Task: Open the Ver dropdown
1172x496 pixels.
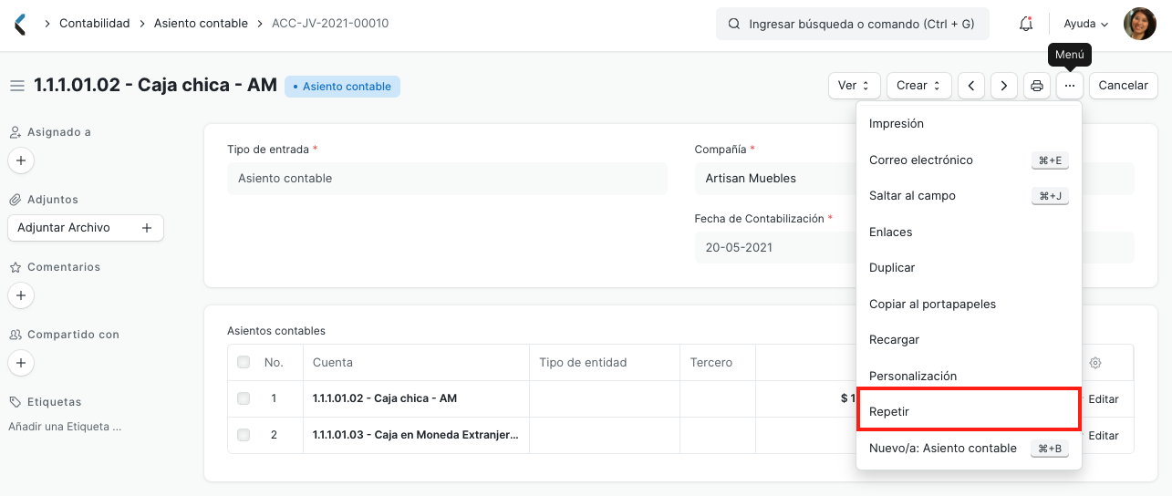Action: 855,86
